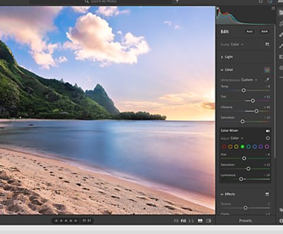Image resolution: width=283 pixels, height=234 pixels.
Task: Click the beach photo in main view
Action: pos(108,110)
